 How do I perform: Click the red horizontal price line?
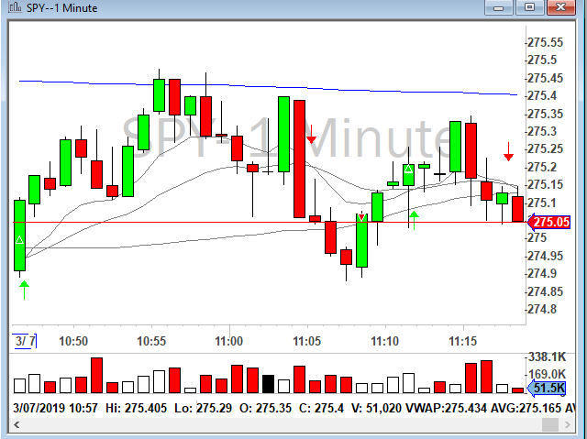[x=183, y=223]
